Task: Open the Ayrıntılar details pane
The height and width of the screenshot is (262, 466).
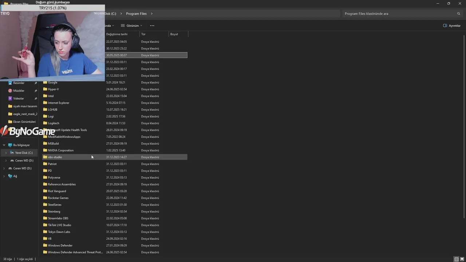Action: point(452,25)
